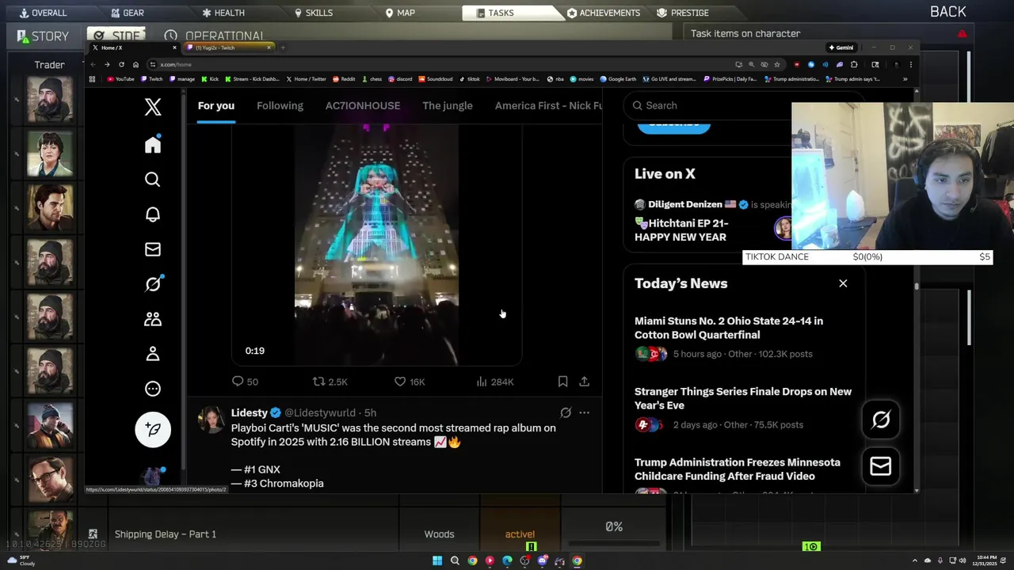Screen dimensions: 1014x570
Task: Open More circle icon in X sidebar
Action: [x=153, y=389]
